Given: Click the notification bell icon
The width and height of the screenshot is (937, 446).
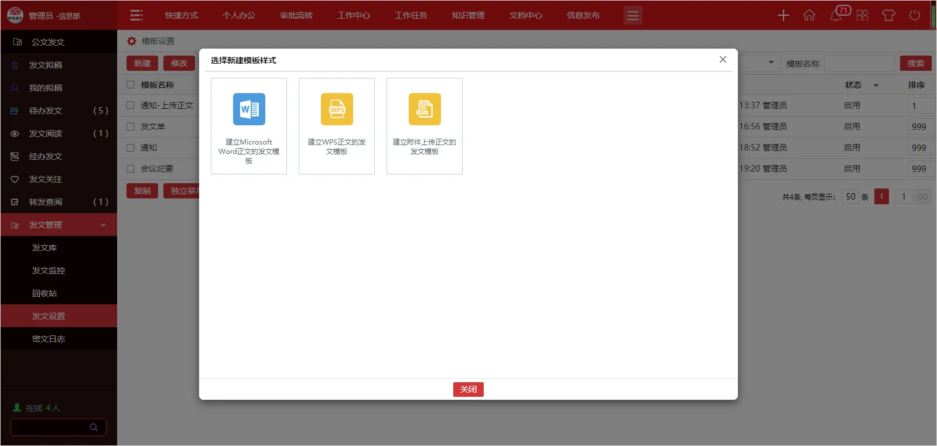Looking at the screenshot, I should tap(836, 15).
